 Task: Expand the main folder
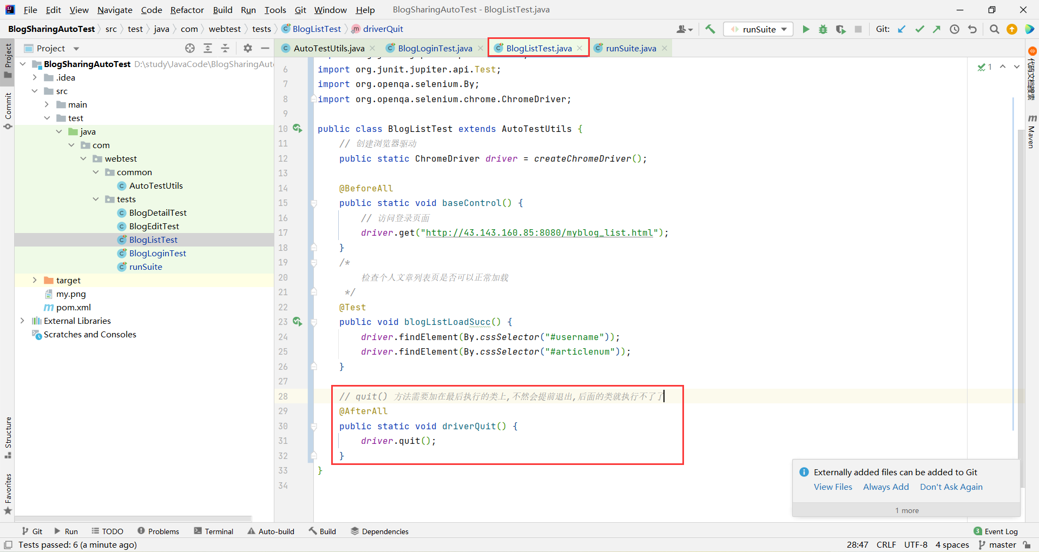(x=47, y=104)
